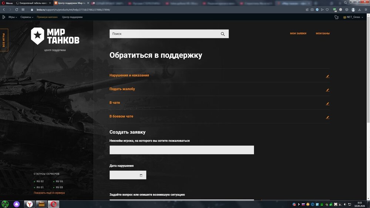This screenshot has height=208, width=370.
Task: Open the green extension with badge 18
Action: 334,10
